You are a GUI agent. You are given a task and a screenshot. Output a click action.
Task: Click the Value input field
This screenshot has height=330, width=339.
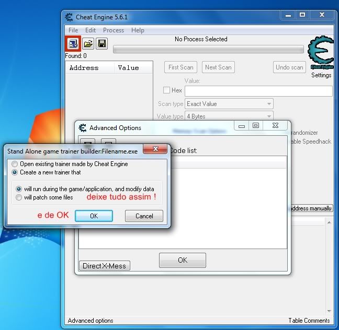(258, 91)
